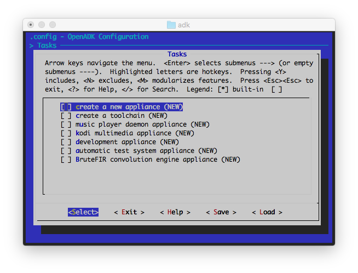358x273 pixels.
Task: Toggle the 'create a toolchain' checkbox
Action: [66, 116]
